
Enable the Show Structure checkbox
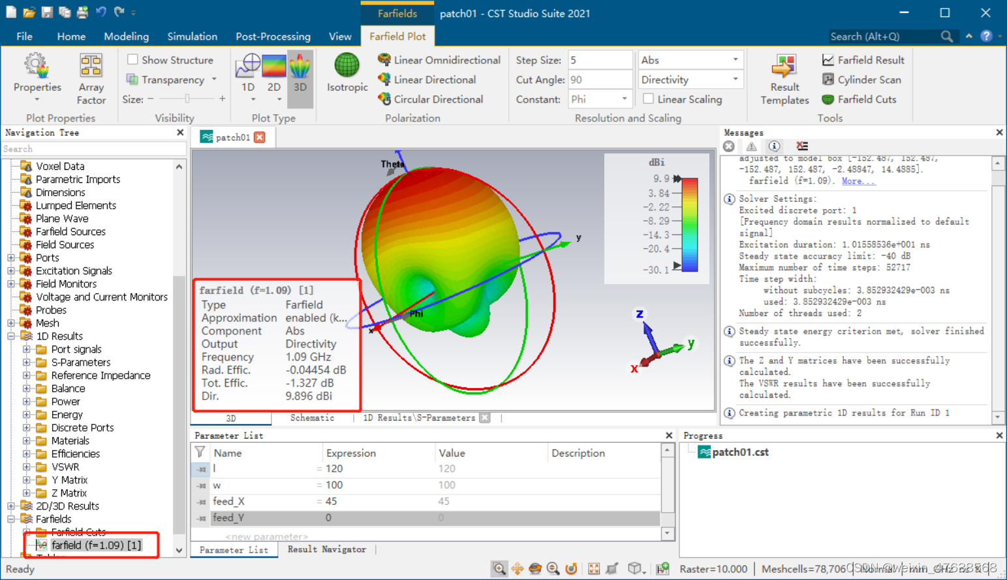click(132, 59)
